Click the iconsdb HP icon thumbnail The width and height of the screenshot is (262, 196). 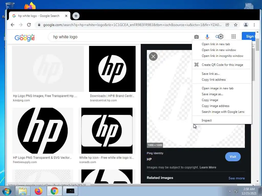(107, 131)
